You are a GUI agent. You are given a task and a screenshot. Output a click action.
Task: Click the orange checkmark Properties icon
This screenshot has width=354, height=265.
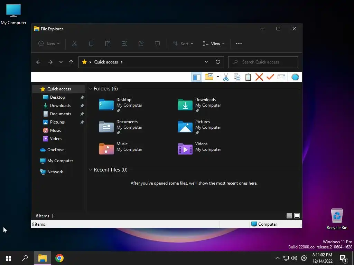coord(270,77)
